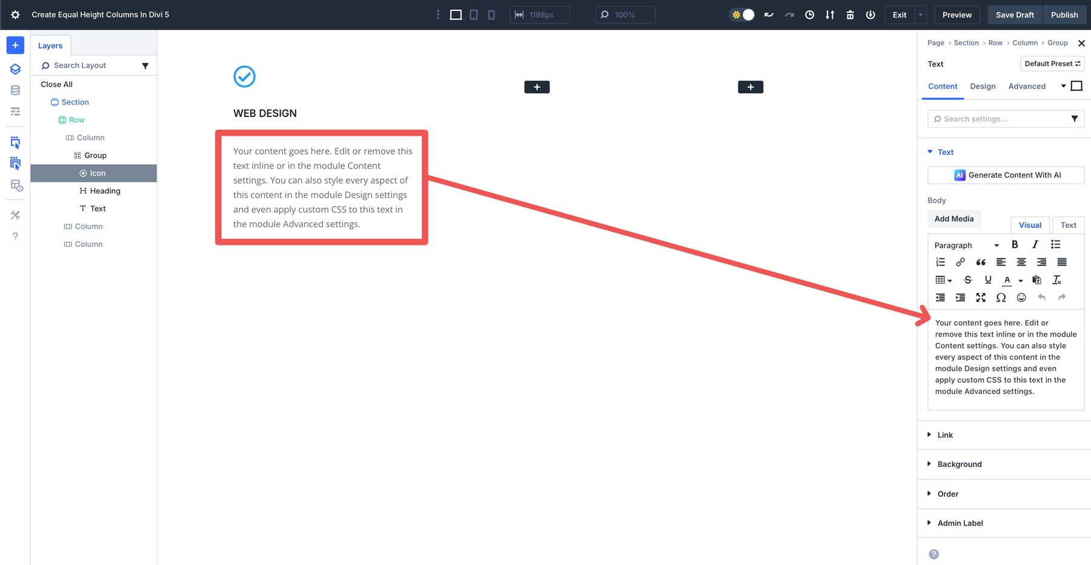
Task: Open the help question mark in left sidebar
Action: coord(15,236)
